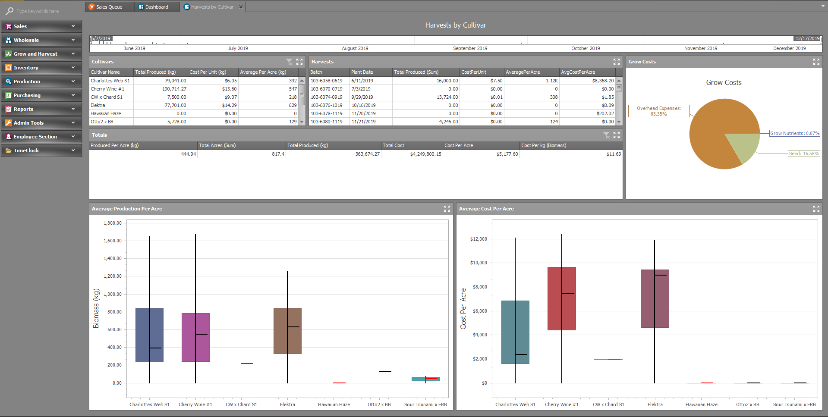828x417 pixels.
Task: Maximize the Average Production Per Acre chart
Action: pos(447,209)
